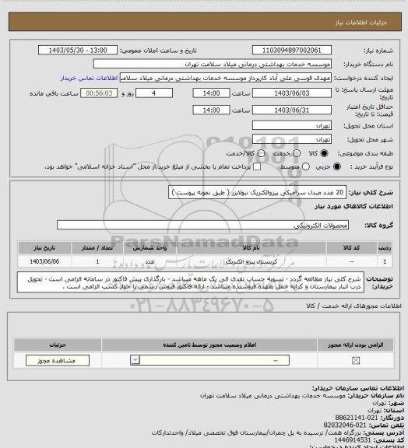Open the اطلاعات تماس خریدار link
The width and height of the screenshot is (408, 448).
(89, 78)
